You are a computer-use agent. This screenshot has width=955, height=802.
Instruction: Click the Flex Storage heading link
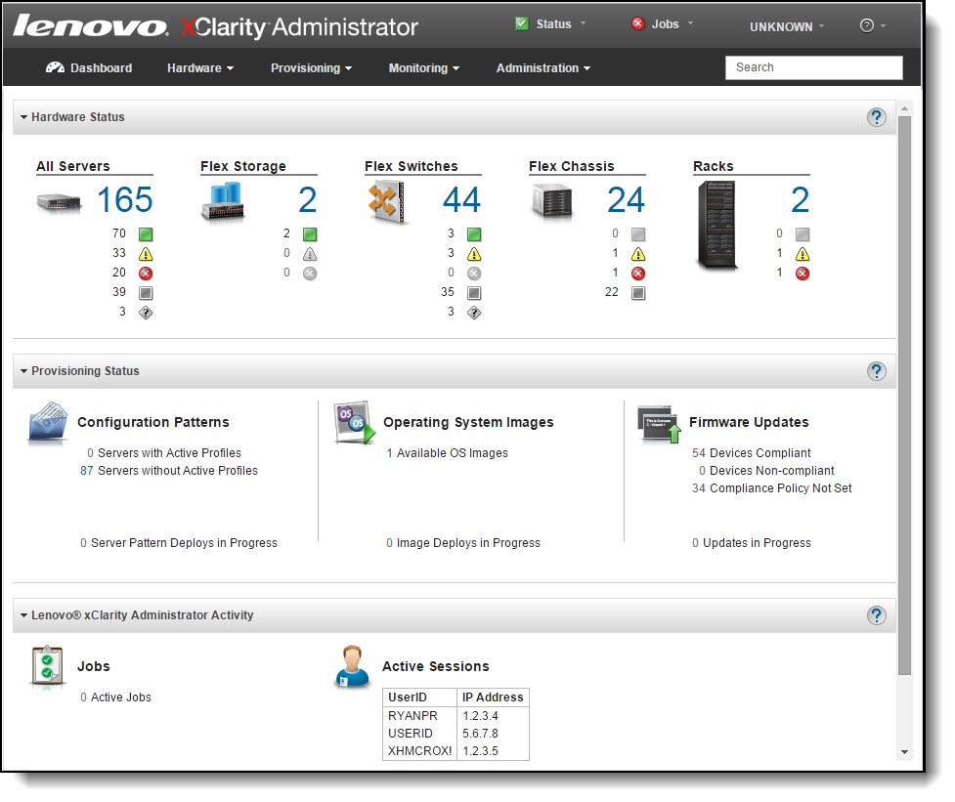243,166
